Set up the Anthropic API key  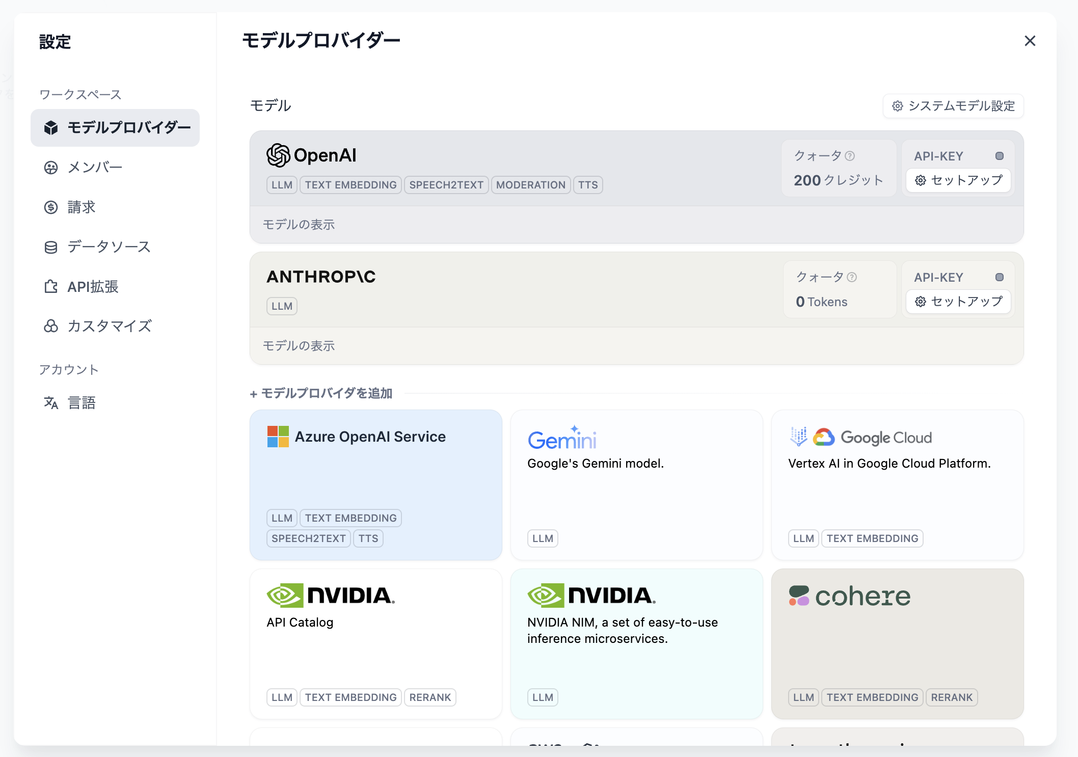click(958, 301)
